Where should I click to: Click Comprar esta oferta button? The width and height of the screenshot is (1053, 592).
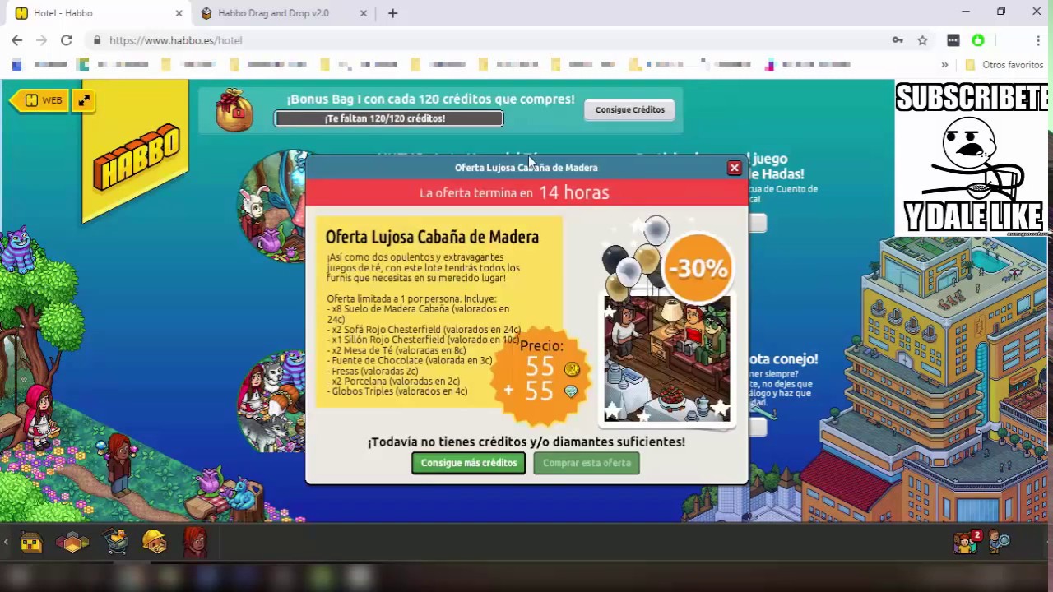tap(587, 463)
